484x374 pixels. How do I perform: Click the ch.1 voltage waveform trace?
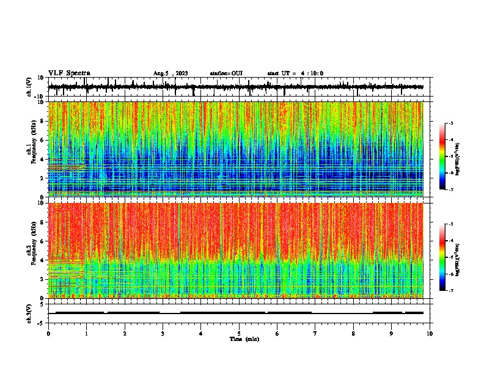(236, 87)
